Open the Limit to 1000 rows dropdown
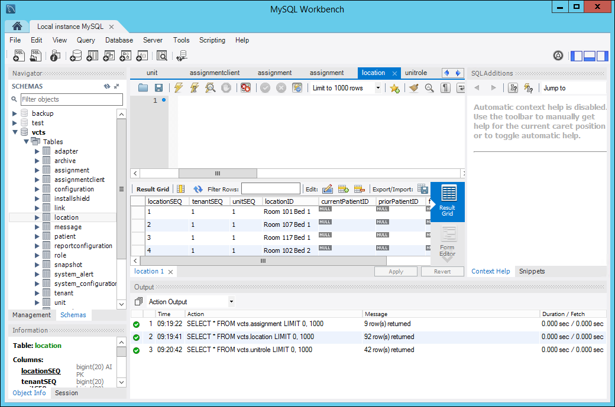The width and height of the screenshot is (615, 407). point(347,88)
